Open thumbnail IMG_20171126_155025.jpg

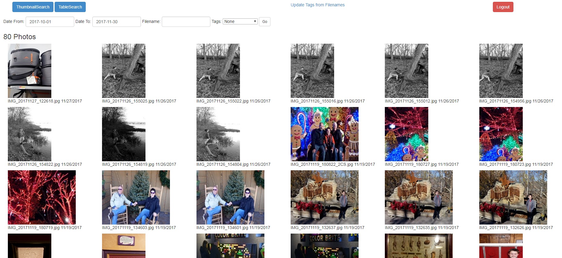coord(124,71)
